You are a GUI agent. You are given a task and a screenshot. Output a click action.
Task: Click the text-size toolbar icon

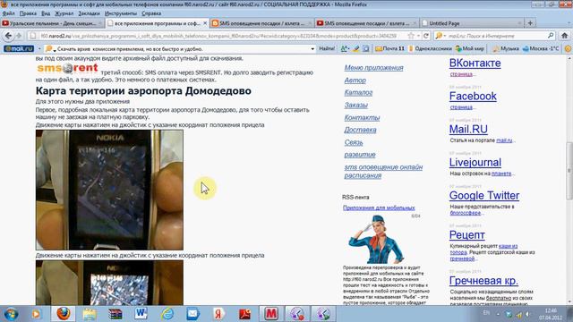click(345, 48)
